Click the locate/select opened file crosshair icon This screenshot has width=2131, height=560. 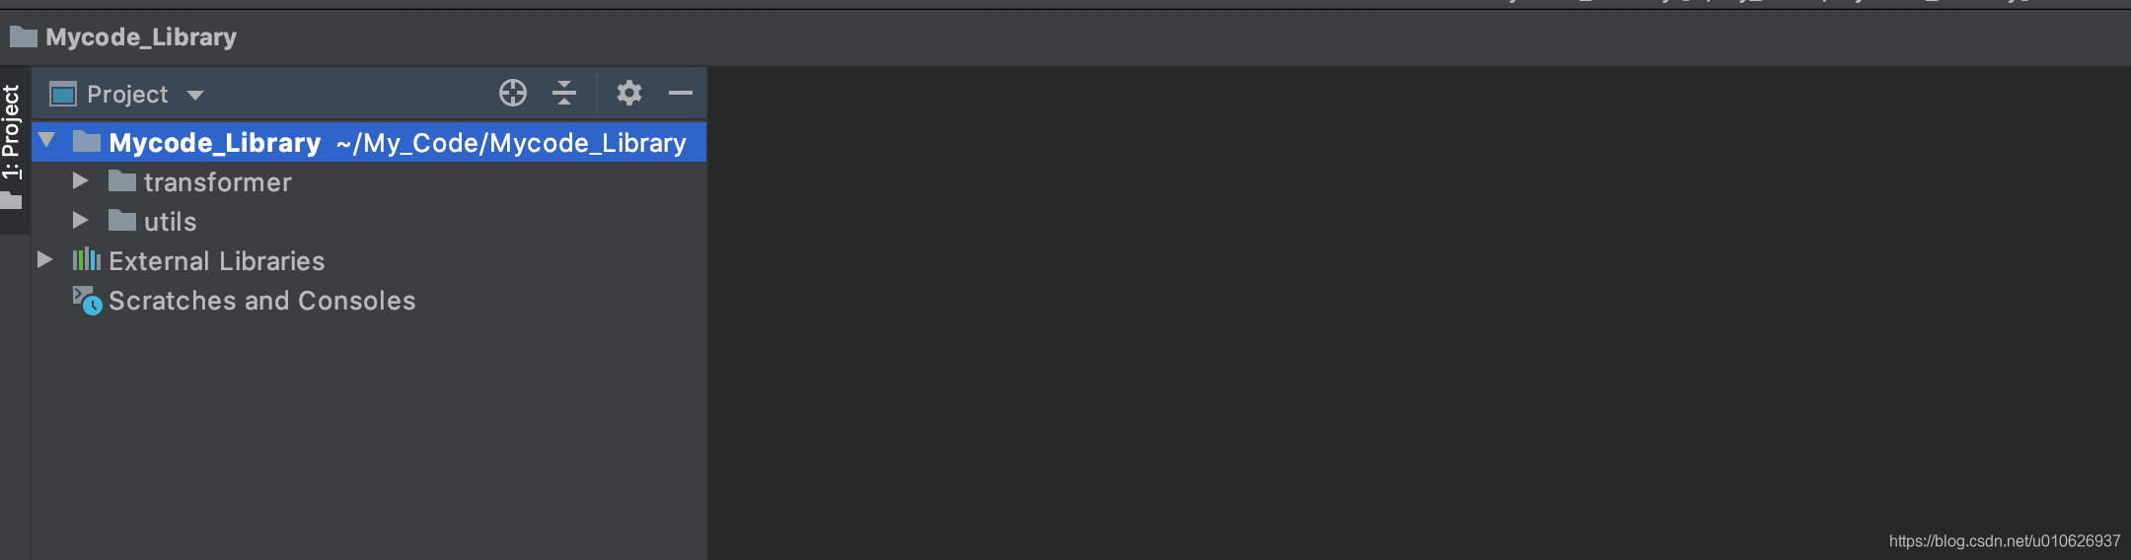pyautogui.click(x=513, y=93)
